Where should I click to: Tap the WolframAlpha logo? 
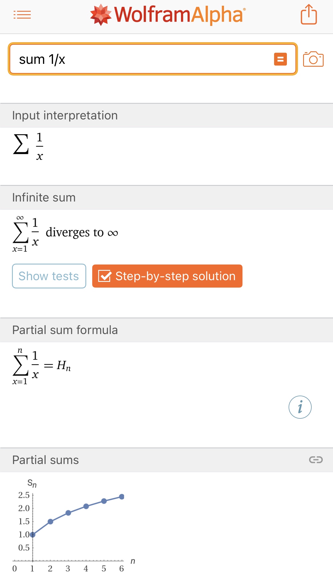click(167, 15)
